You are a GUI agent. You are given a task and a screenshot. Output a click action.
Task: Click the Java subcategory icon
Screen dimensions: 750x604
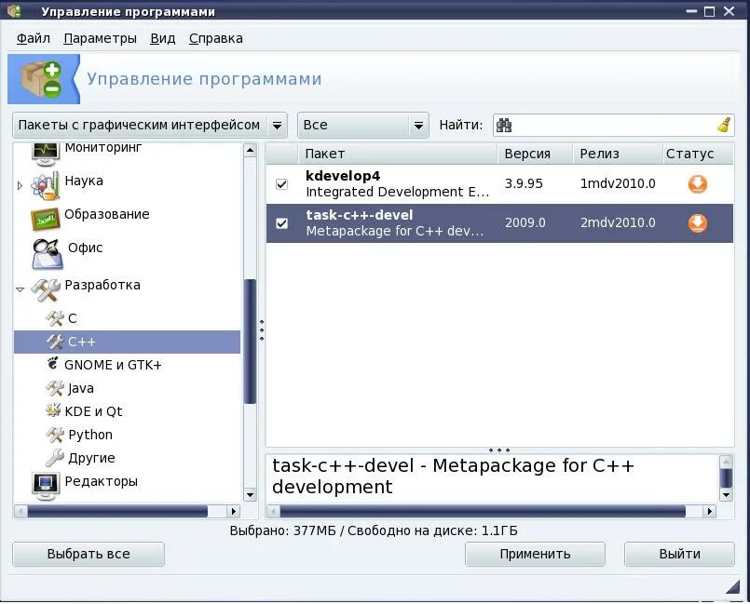[55, 388]
